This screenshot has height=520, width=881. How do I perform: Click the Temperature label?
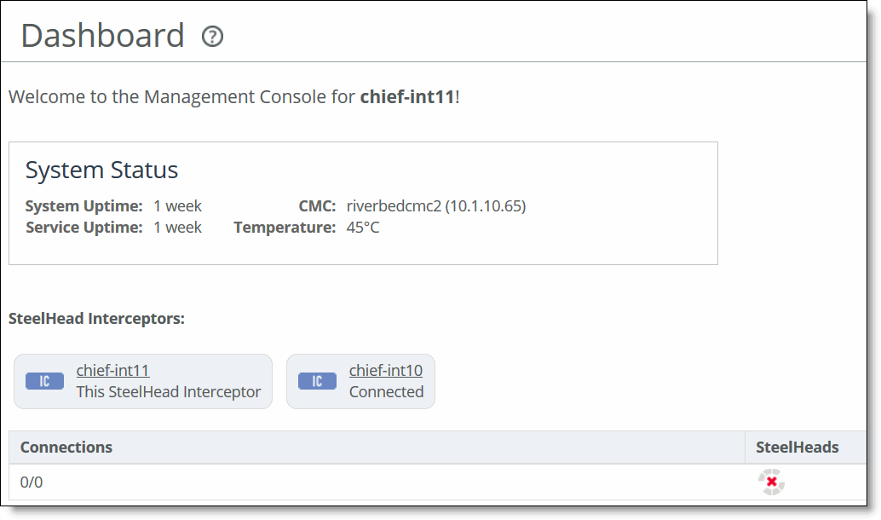pyautogui.click(x=285, y=227)
